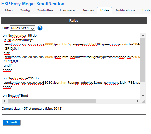
Task: Open the Rules Set 1 dropdown
Action: [x=23, y=28]
